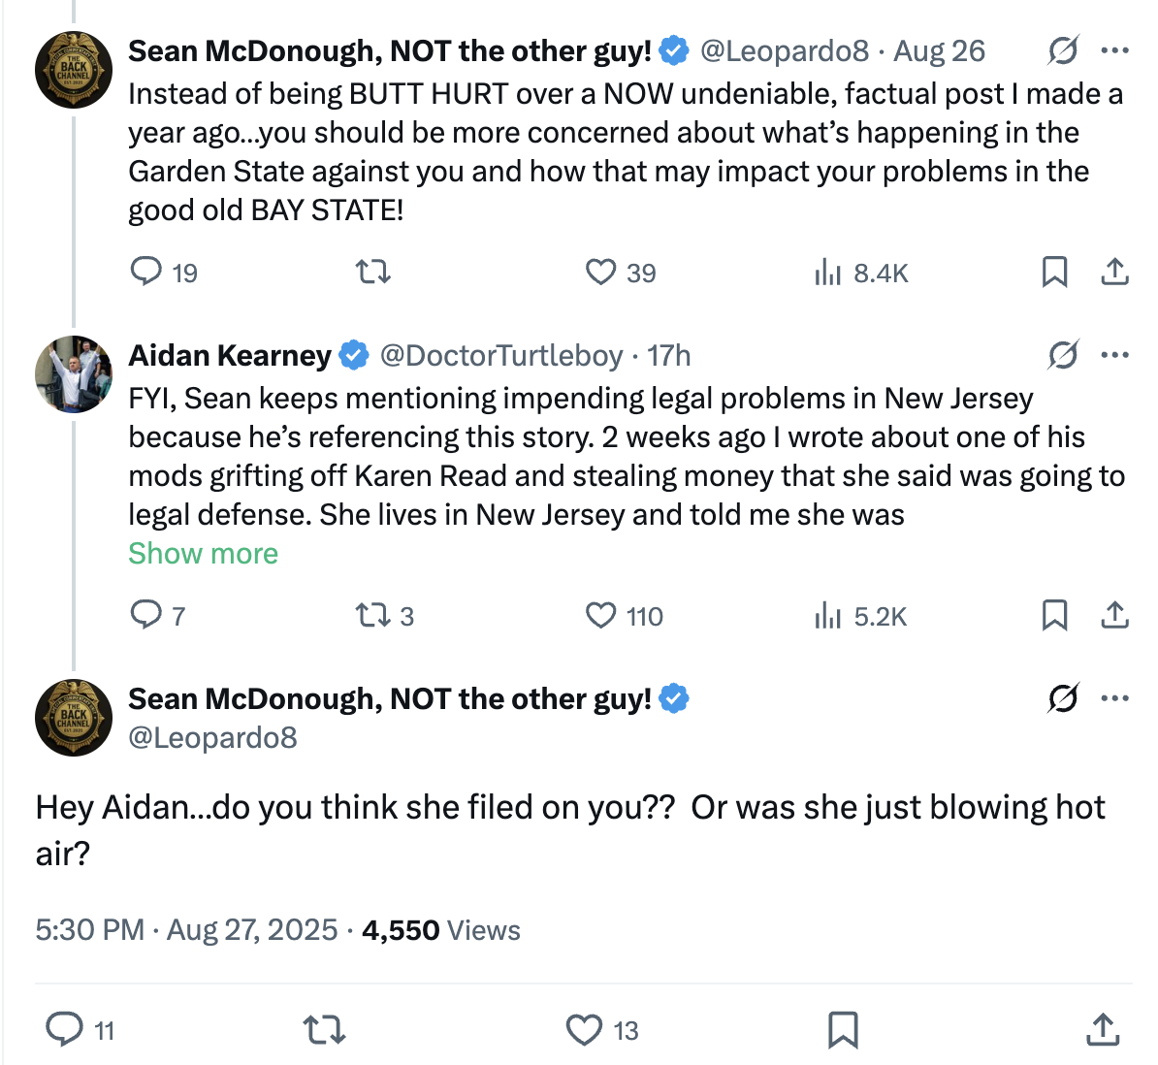Reply to the Aug 26 Sean McDonough post
The width and height of the screenshot is (1158, 1065).
146,272
